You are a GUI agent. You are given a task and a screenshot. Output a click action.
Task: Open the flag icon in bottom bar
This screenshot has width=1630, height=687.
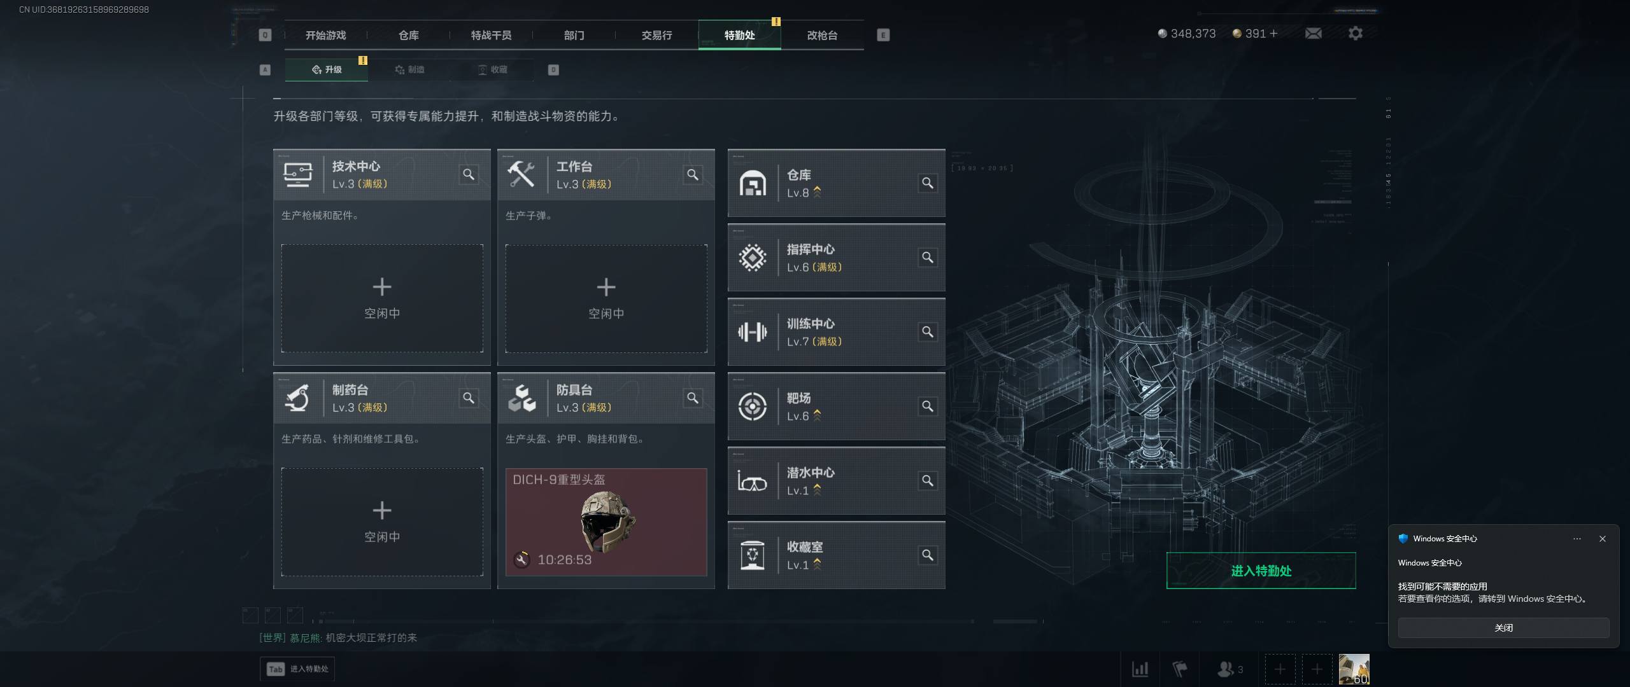click(x=1180, y=669)
